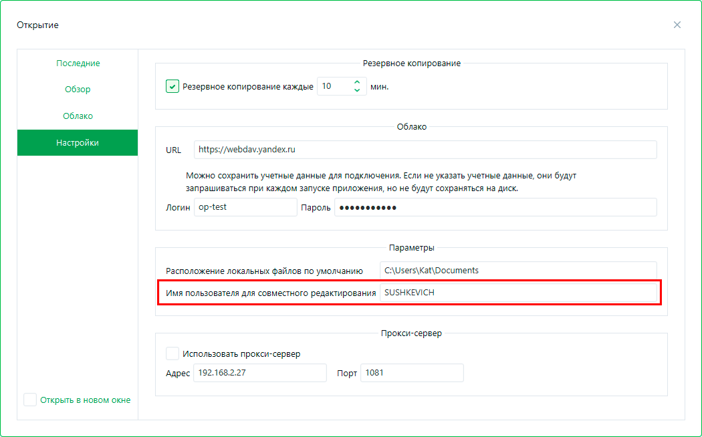This screenshot has height=437, width=702.
Task: Click the Открыть в новом окне label
Action: point(85,400)
